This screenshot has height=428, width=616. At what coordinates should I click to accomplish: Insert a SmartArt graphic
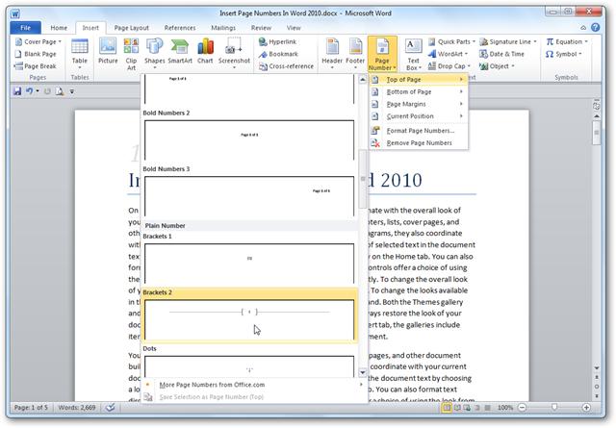pos(180,51)
